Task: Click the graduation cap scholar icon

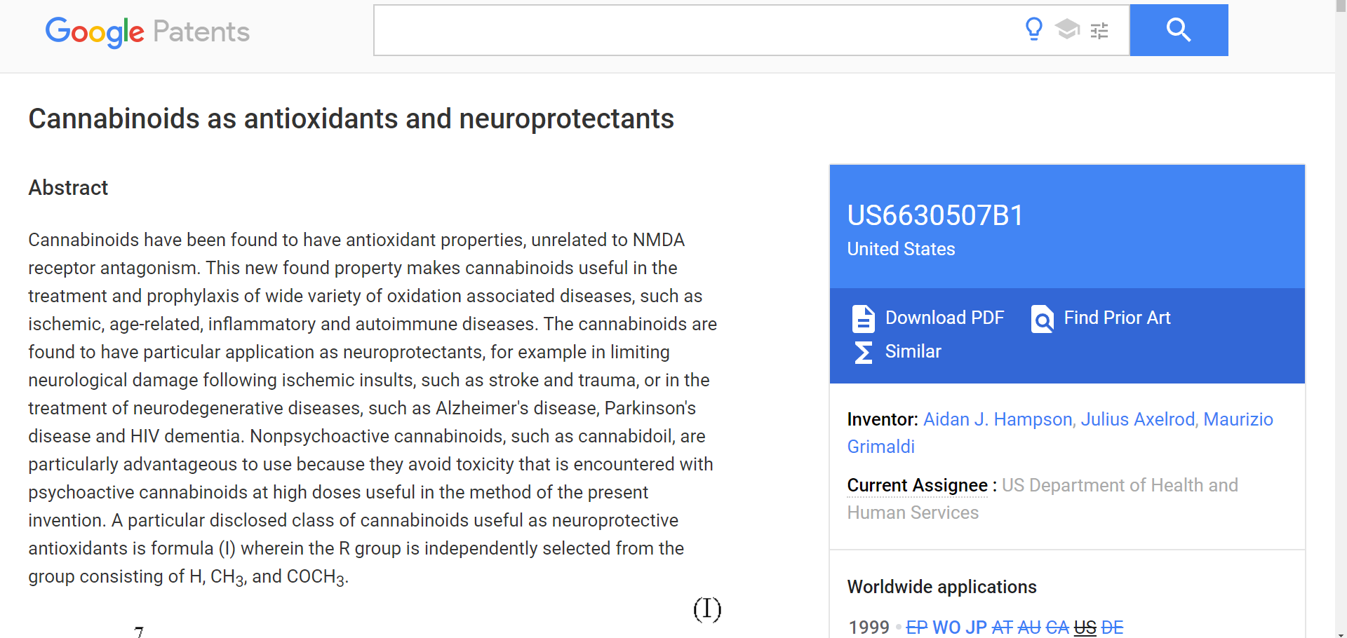Action: tap(1067, 29)
